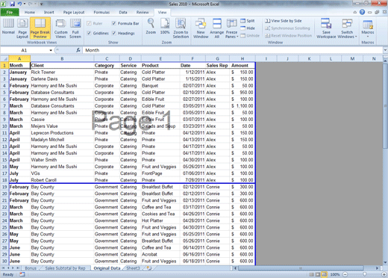Switch to the Data tab
The width and height of the screenshot is (388, 278).
click(x=123, y=12)
